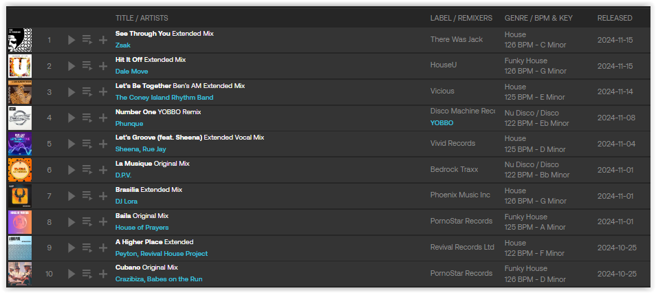
Task: Open PornoStar Records label for Cubano
Action: pyautogui.click(x=461, y=273)
